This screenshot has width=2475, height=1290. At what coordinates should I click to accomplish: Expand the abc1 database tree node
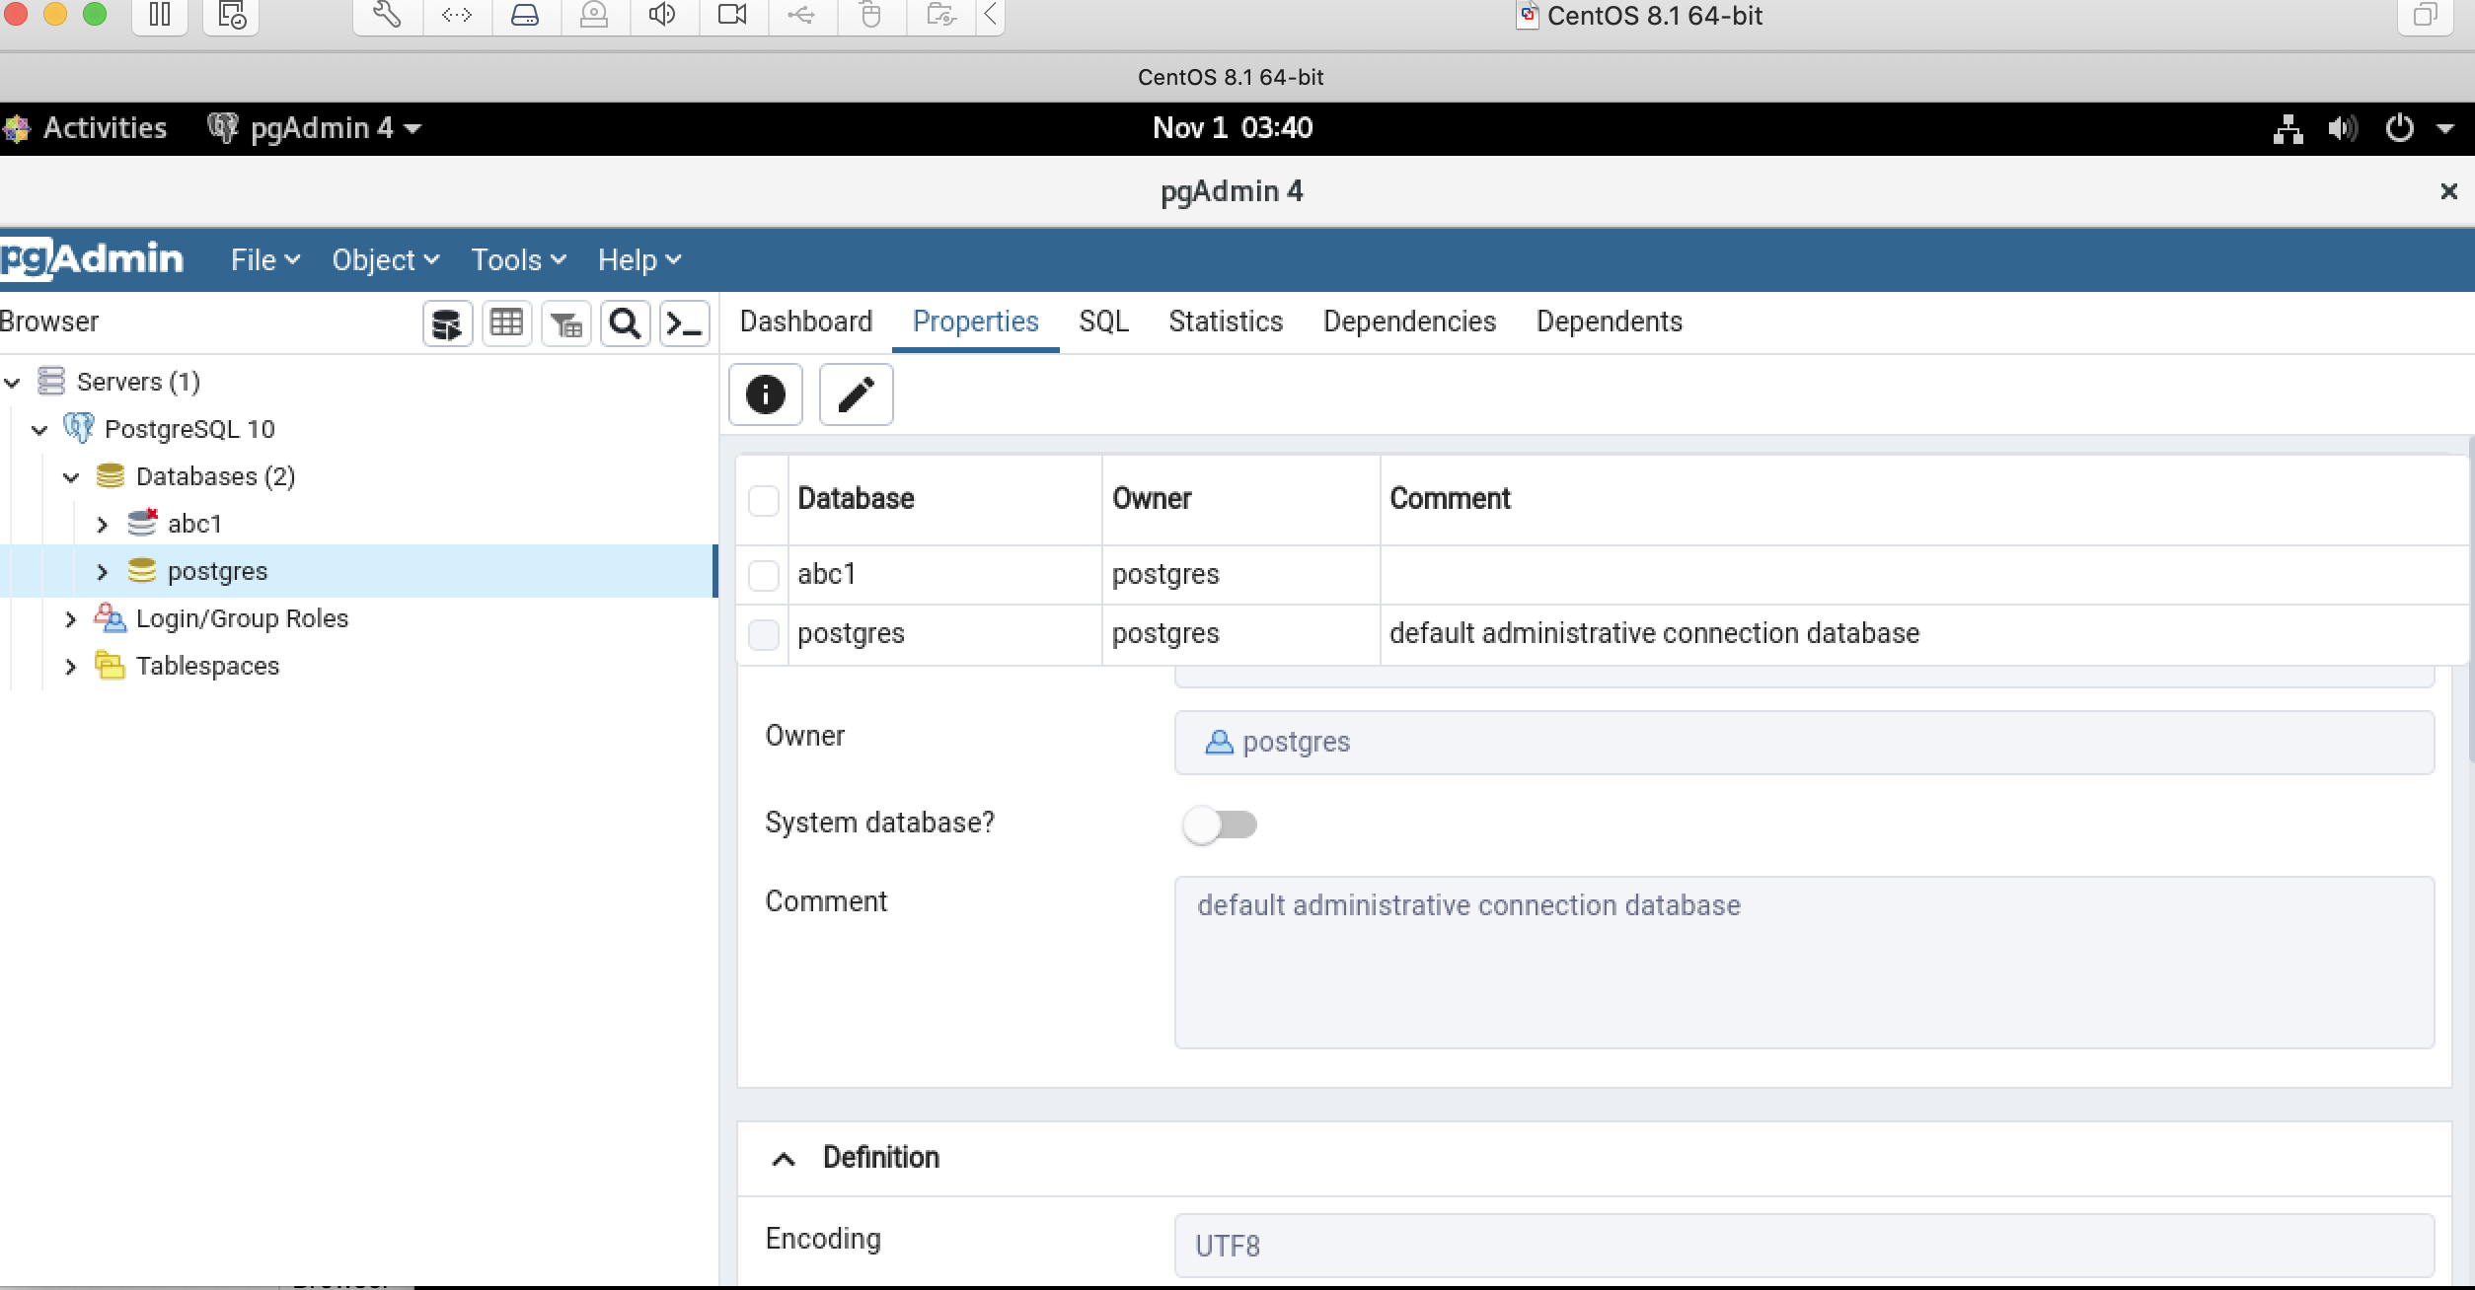coord(103,524)
